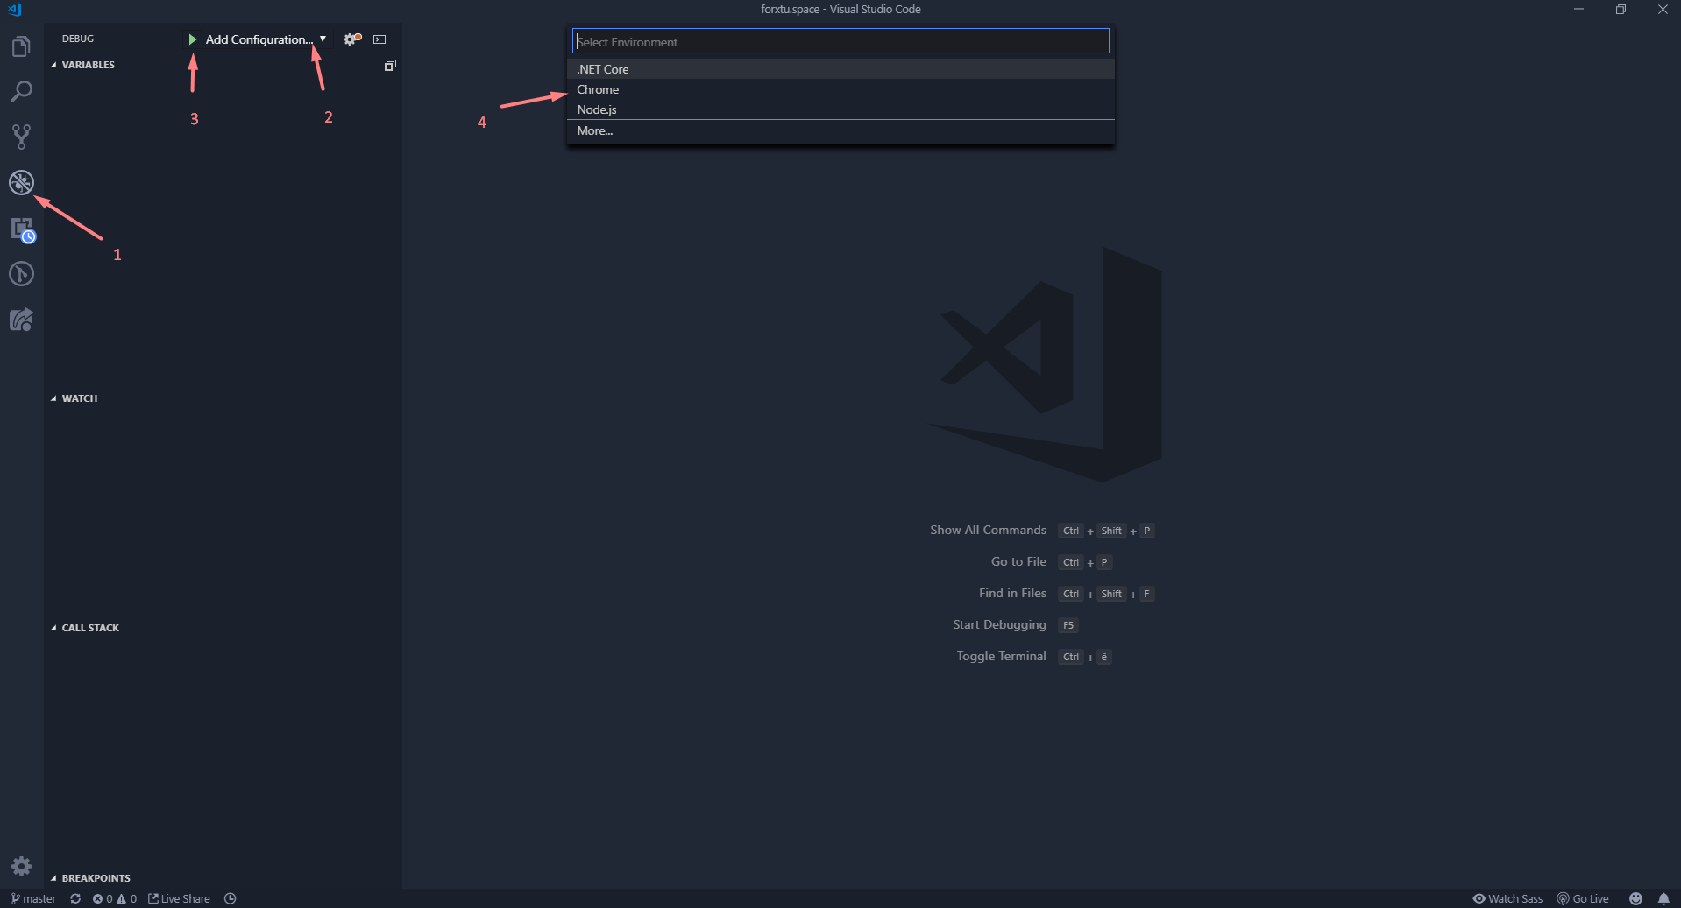Collapse all variables icon

pos(390,66)
